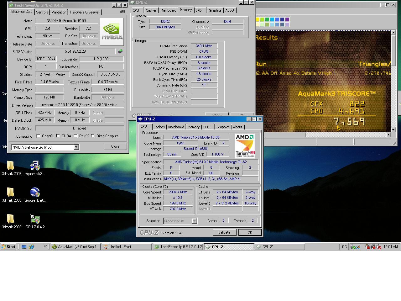
Task: Switch to the Validation tab in GPU-Z
Action: pos(59,12)
